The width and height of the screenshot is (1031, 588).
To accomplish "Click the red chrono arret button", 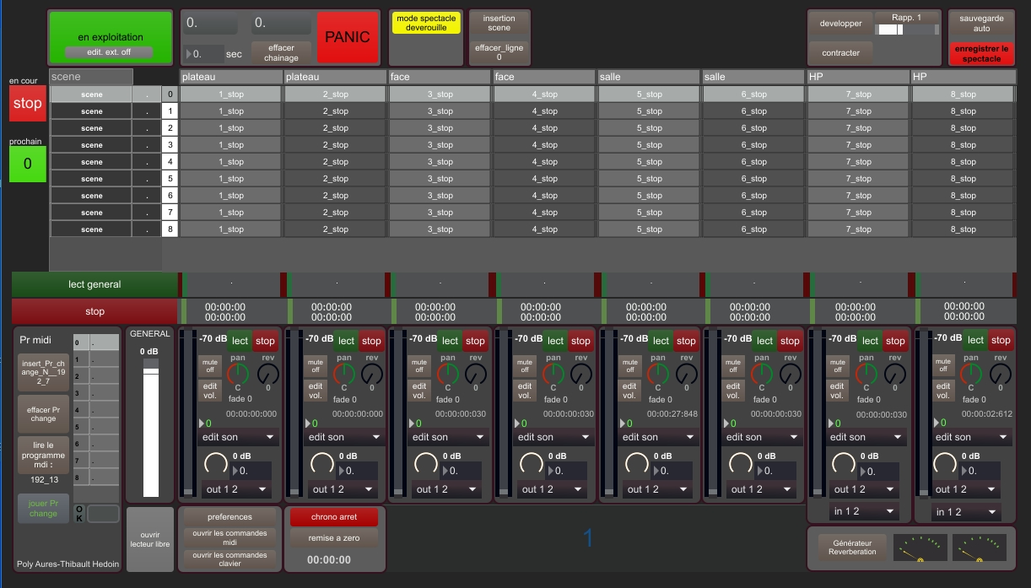I will [334, 516].
